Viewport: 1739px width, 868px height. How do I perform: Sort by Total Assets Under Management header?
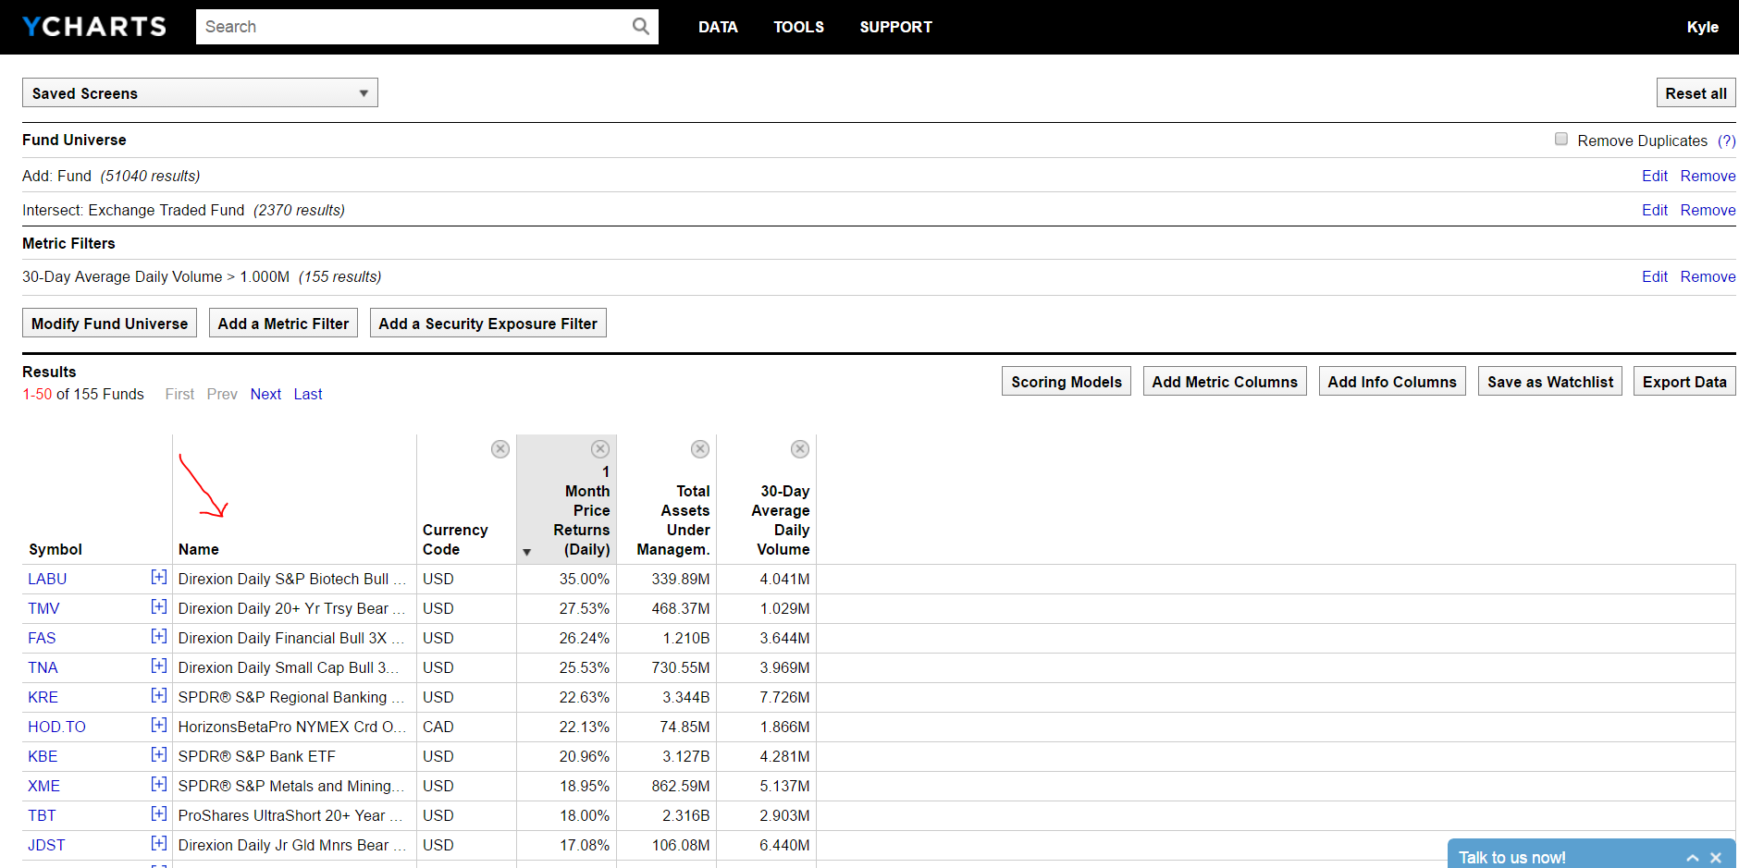673,520
